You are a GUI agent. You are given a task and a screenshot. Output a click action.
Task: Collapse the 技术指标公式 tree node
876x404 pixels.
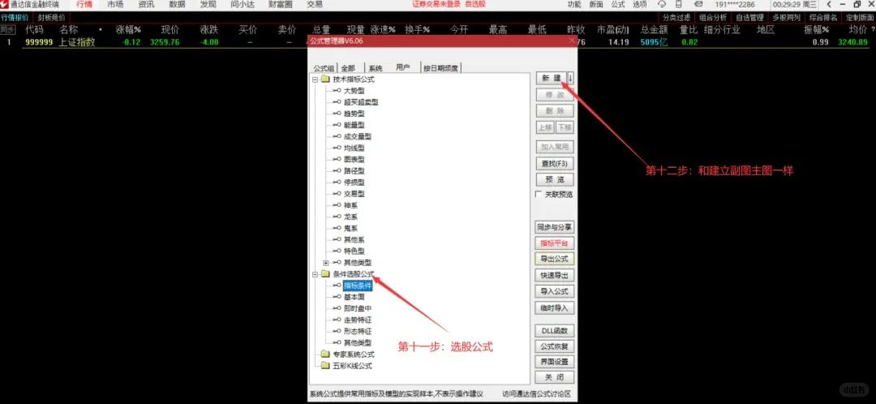pos(315,80)
